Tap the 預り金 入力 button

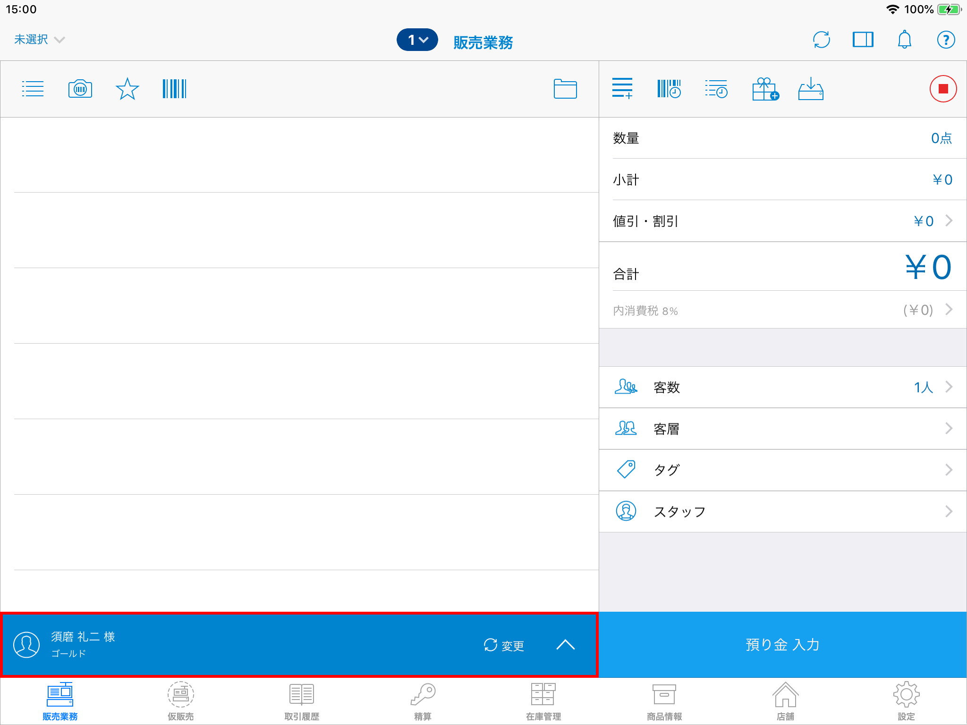782,645
